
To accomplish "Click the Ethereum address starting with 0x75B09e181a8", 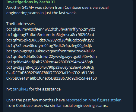I will tap(52, 78).
